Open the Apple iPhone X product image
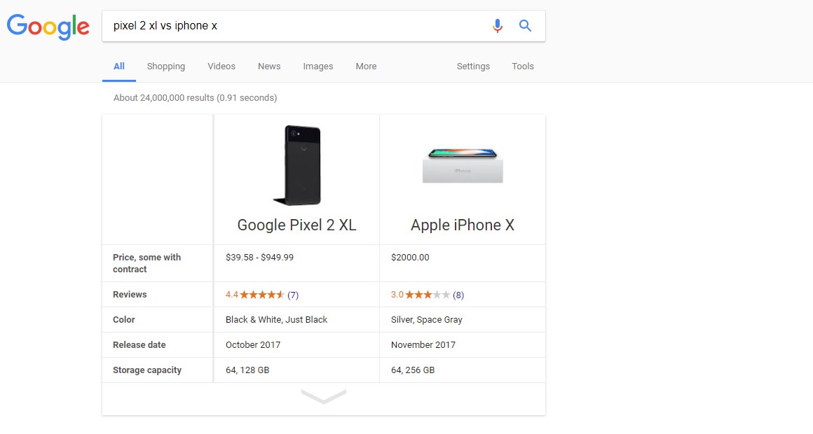This screenshot has height=434, width=813. (x=462, y=165)
